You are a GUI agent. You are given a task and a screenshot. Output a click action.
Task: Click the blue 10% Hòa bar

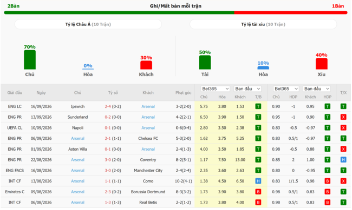[263, 68]
